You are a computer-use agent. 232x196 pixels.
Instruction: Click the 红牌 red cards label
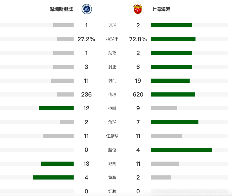point(112,191)
